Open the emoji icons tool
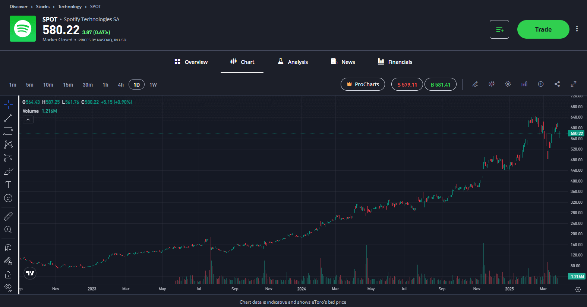Viewport: 587px width, 307px height. (x=8, y=198)
